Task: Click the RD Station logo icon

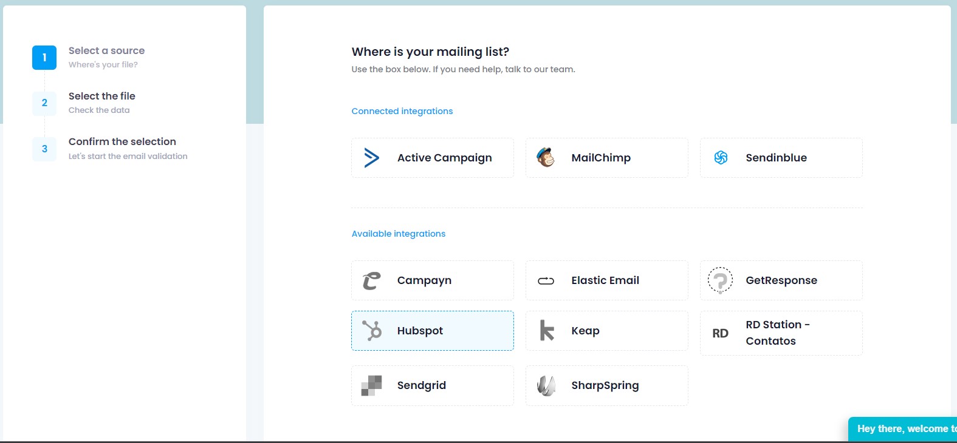Action: pos(720,333)
